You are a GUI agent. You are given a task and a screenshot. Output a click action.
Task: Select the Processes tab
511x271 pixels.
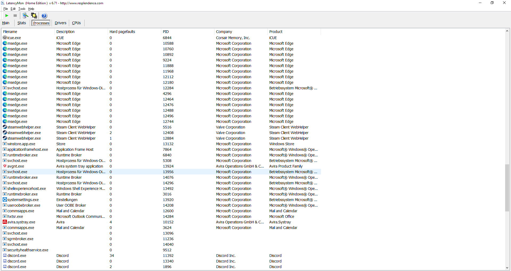tap(41, 23)
